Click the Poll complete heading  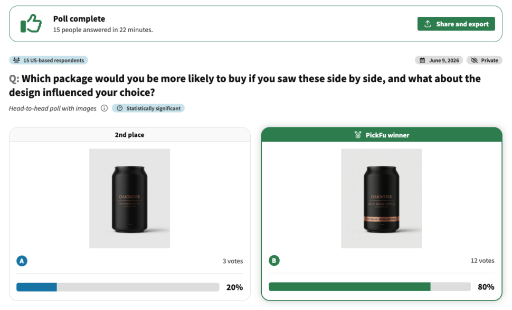(x=79, y=18)
